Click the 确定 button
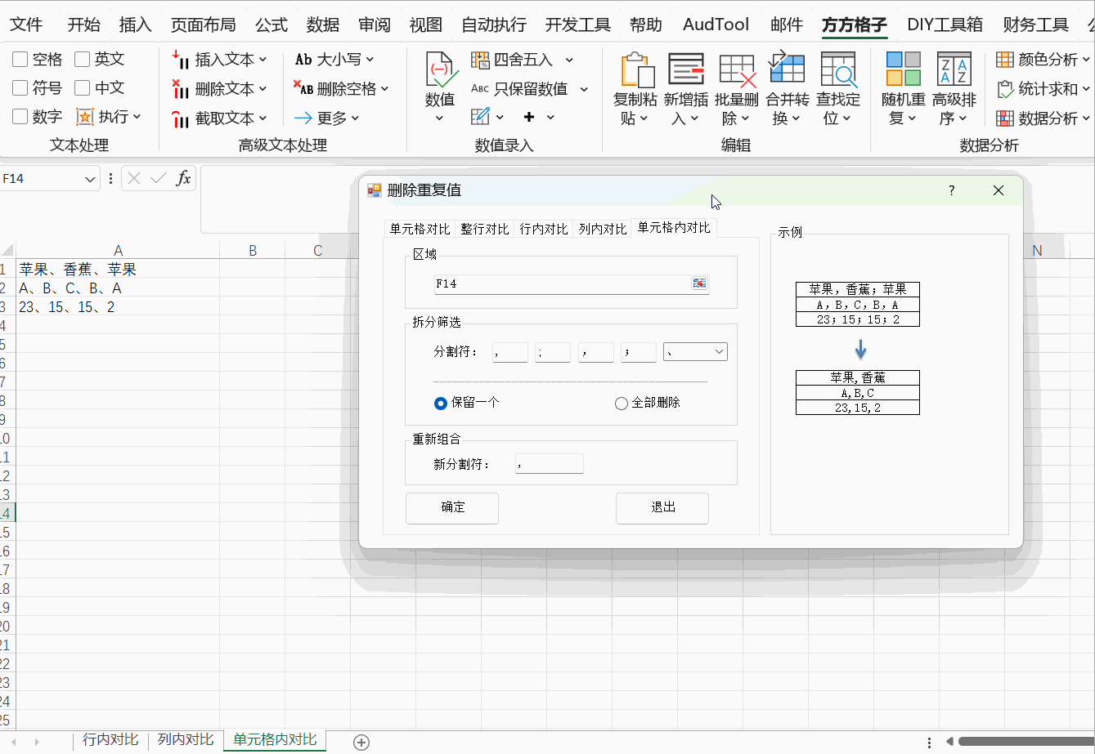The image size is (1095, 754). click(451, 508)
